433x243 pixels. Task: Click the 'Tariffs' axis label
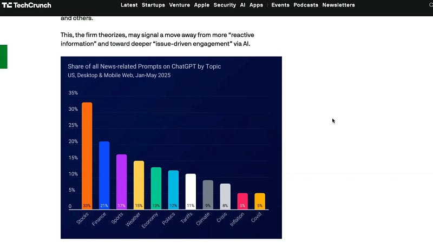pos(186,218)
